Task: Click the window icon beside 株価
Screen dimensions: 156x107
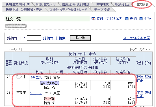Action: click(x=127, y=18)
